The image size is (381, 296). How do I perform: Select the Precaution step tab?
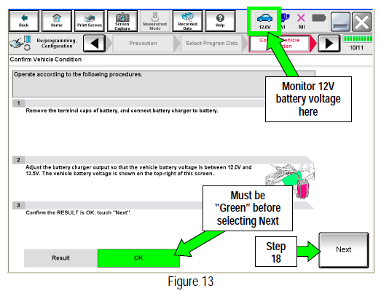coord(143,44)
